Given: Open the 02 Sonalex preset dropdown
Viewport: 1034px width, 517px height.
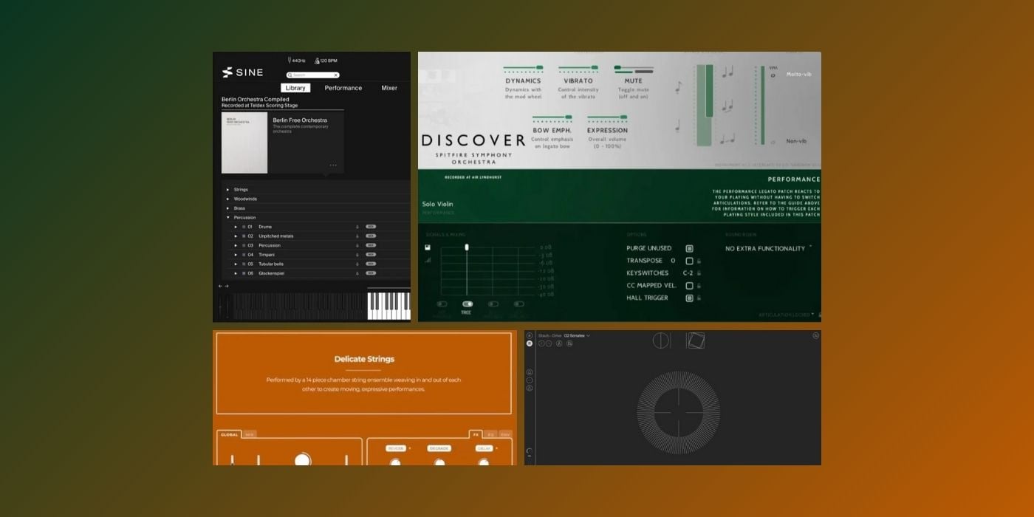Looking at the screenshot, I should [x=576, y=335].
